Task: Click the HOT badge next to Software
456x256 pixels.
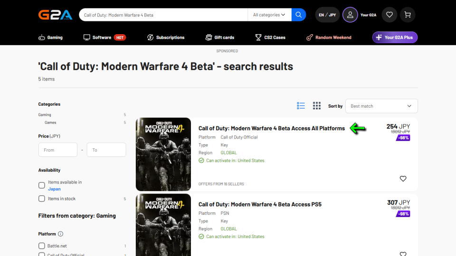Action: (x=120, y=37)
